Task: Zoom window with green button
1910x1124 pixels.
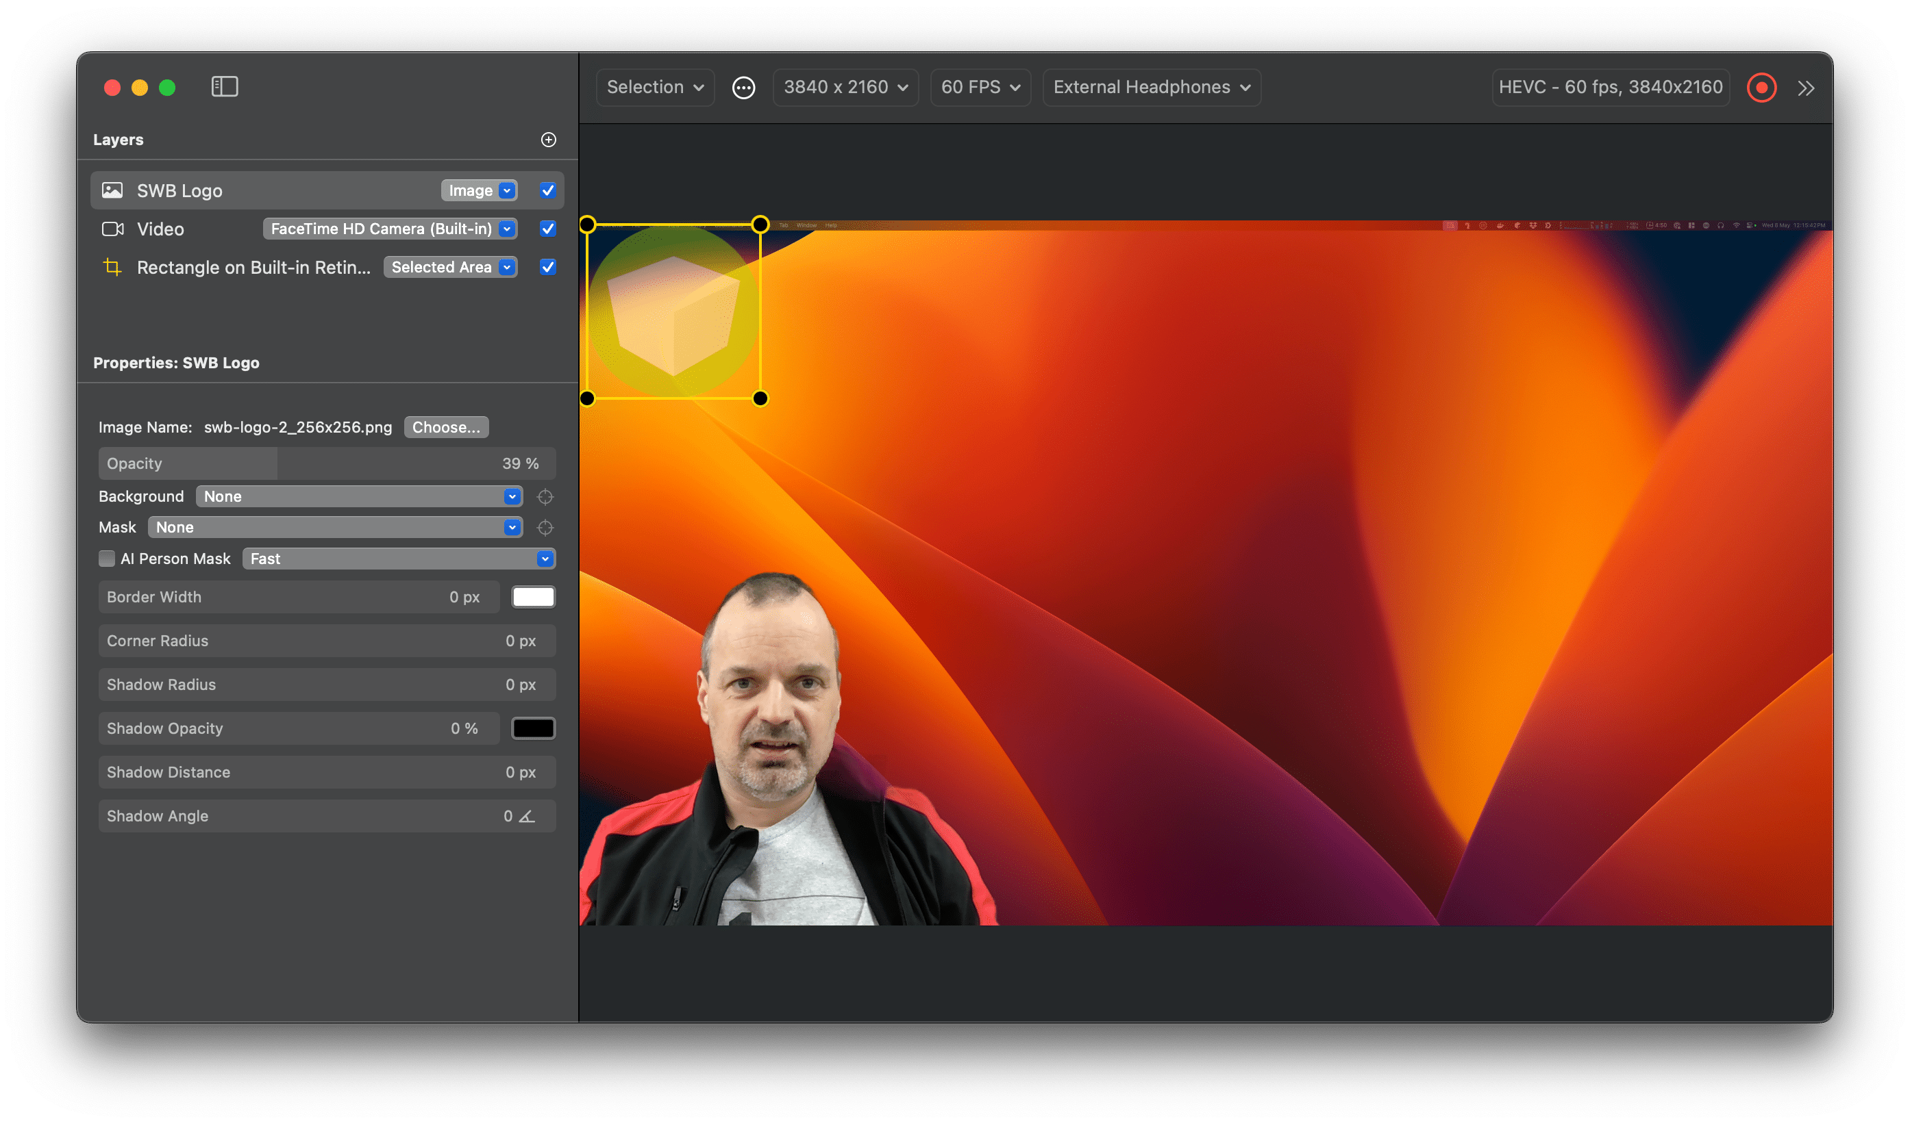Action: point(168,88)
